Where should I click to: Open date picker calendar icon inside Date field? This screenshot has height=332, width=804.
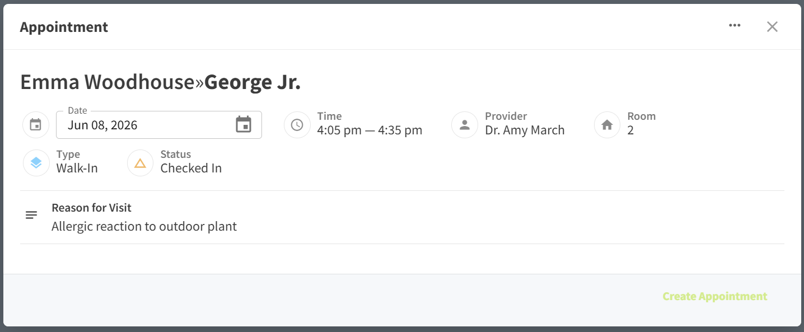[244, 125]
